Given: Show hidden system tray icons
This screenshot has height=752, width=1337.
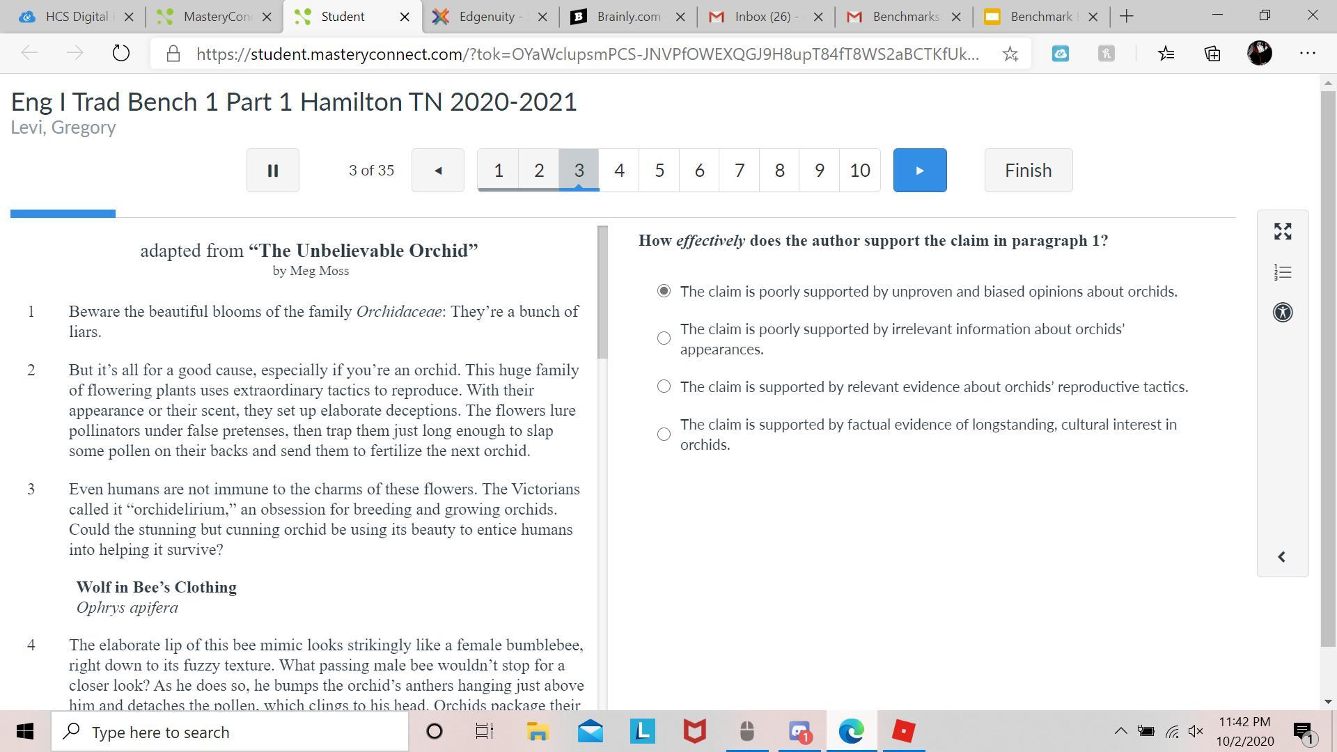Looking at the screenshot, I should 1120,731.
